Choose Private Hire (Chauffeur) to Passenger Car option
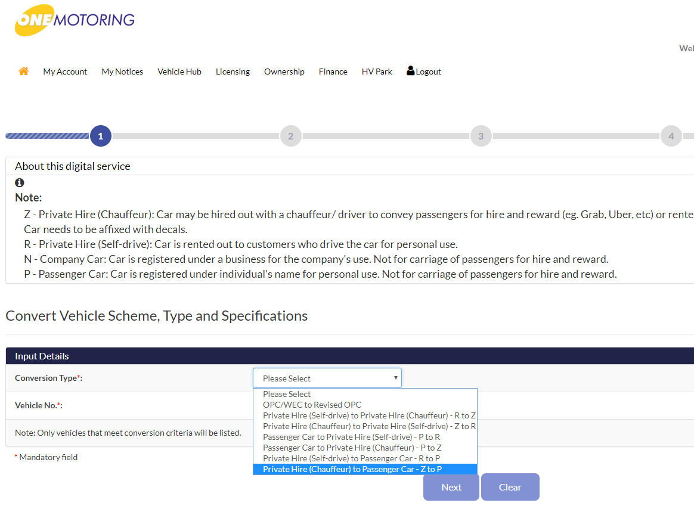Viewport: 694px width, 509px height. tap(352, 469)
